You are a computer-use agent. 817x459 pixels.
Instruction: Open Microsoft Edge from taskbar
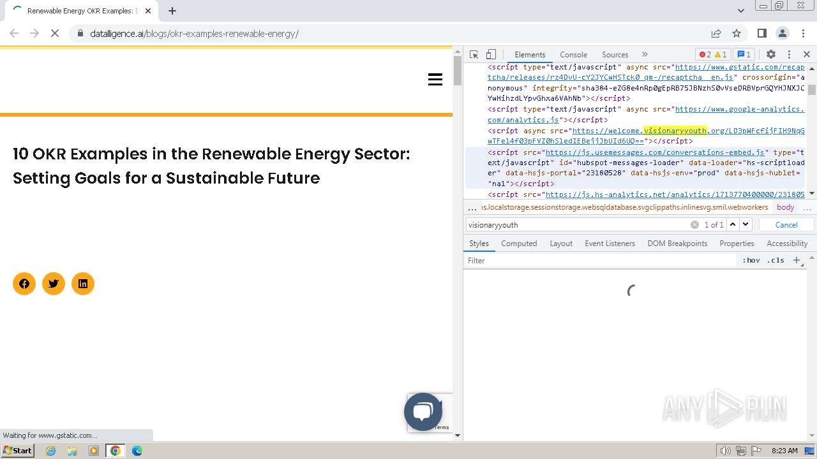pyautogui.click(x=137, y=451)
